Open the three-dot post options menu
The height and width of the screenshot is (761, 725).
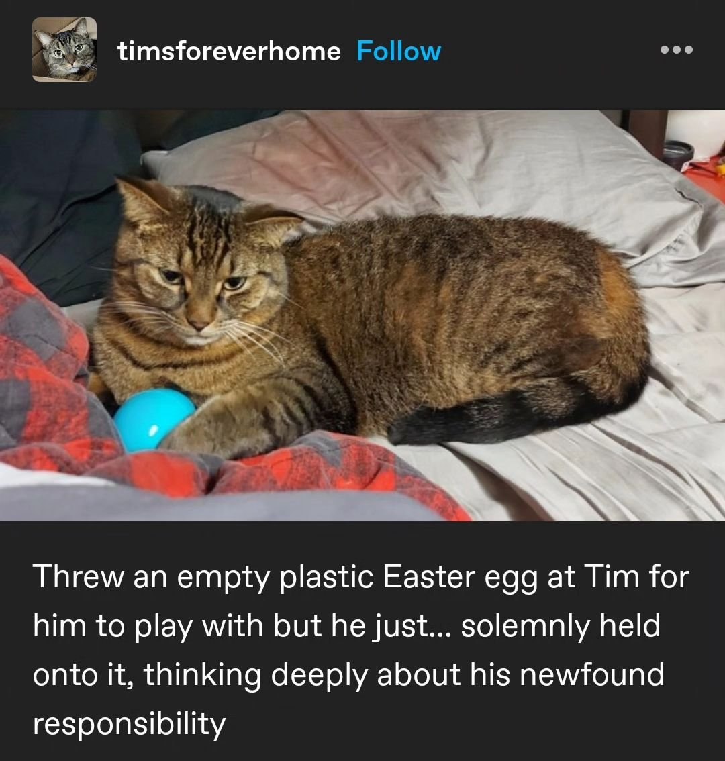point(677,50)
